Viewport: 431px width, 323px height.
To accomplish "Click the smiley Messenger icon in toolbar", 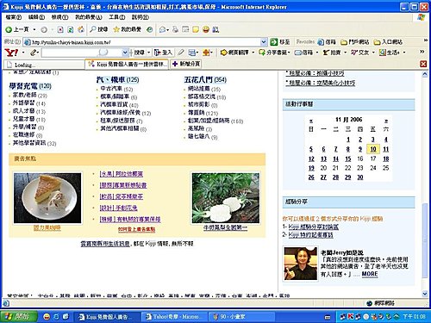I will tap(206, 29).
